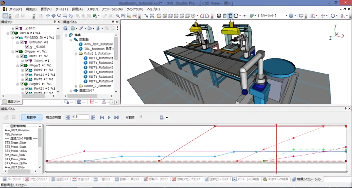This screenshot has width=352, height=188.
Task: Collapse the Robot_1_Rotation folder node
Action: [x=76, y=54]
